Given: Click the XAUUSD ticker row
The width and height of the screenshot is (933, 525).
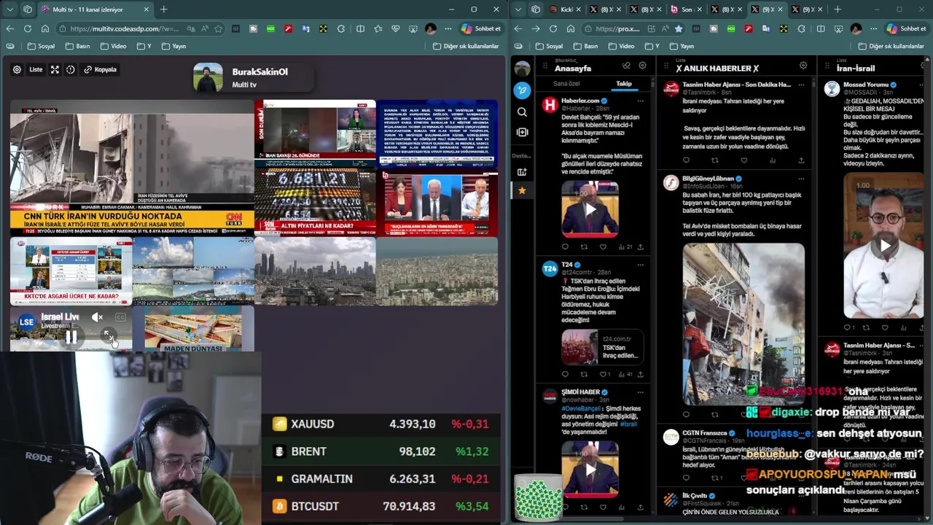Looking at the screenshot, I should tap(381, 424).
